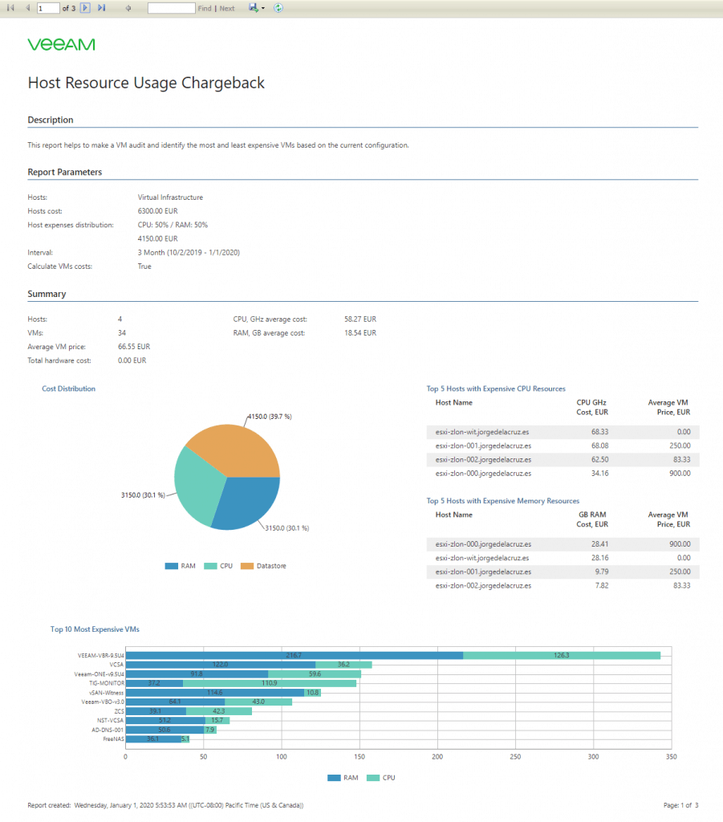
Task: Advance to the next report page
Action: coord(85,8)
